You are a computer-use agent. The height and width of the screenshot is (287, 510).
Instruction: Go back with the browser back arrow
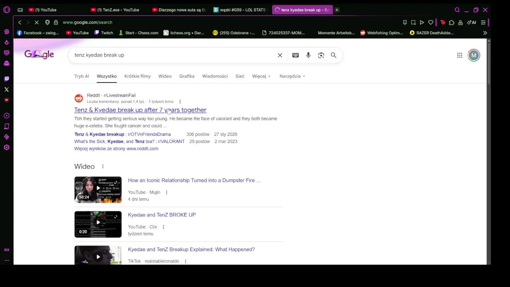coord(20,22)
